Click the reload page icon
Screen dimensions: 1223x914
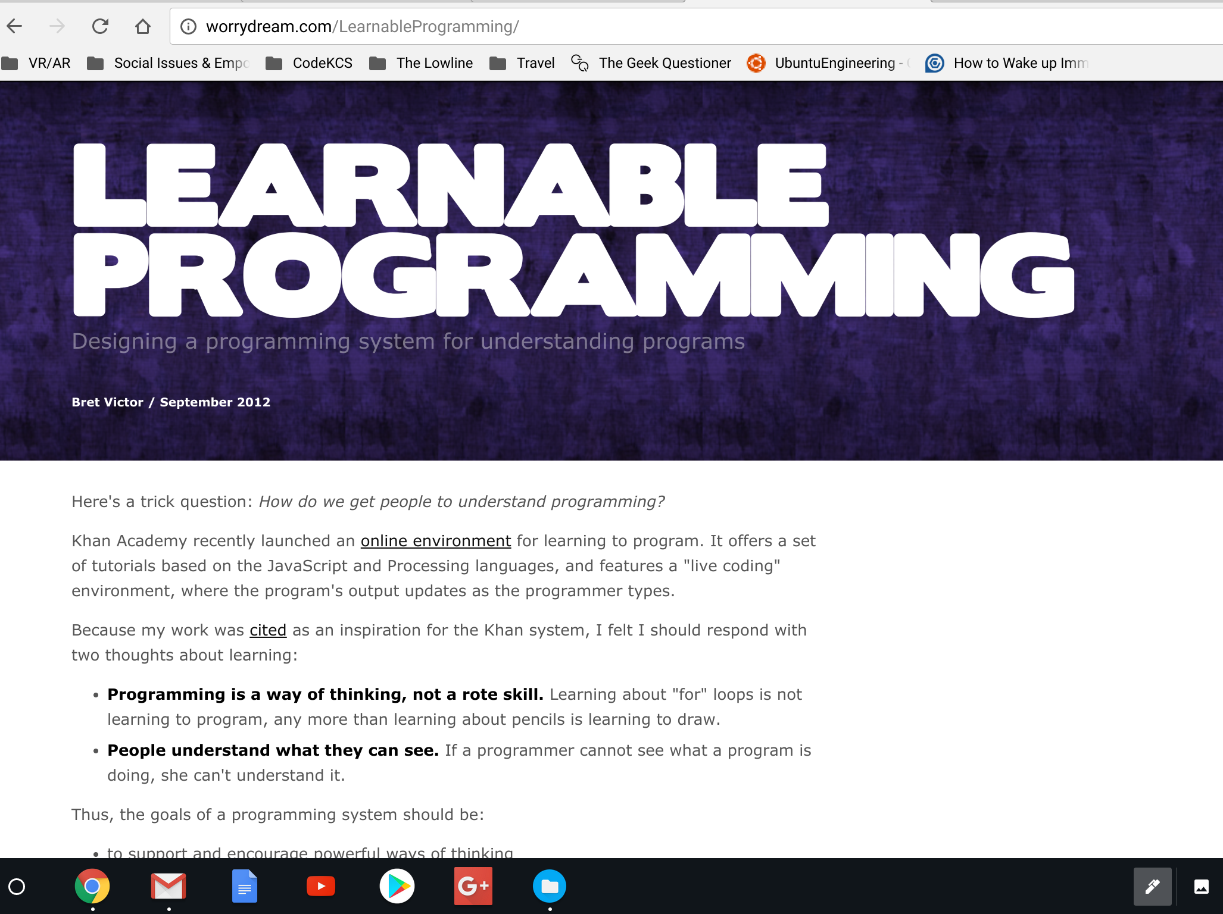[100, 26]
